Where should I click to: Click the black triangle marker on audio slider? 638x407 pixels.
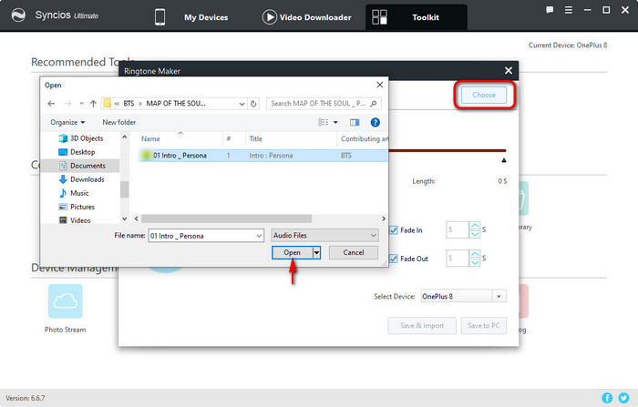point(503,160)
